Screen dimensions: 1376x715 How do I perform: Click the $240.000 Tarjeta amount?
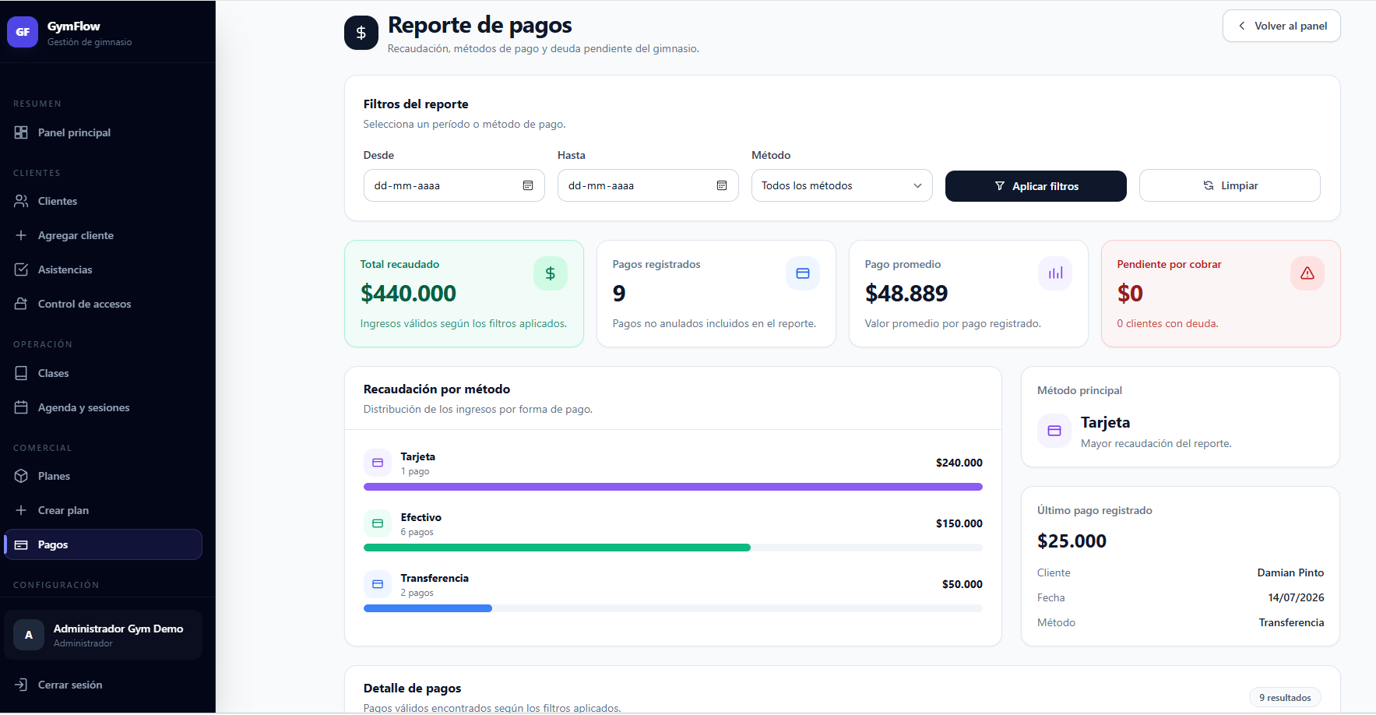click(959, 463)
